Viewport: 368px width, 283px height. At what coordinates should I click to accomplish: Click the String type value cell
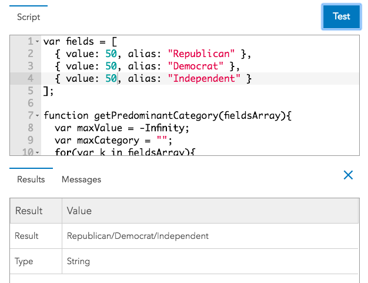pos(79,261)
